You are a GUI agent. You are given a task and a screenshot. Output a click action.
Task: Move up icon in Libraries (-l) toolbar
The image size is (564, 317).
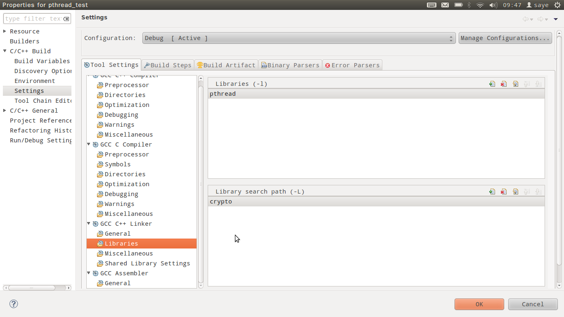coord(527,84)
